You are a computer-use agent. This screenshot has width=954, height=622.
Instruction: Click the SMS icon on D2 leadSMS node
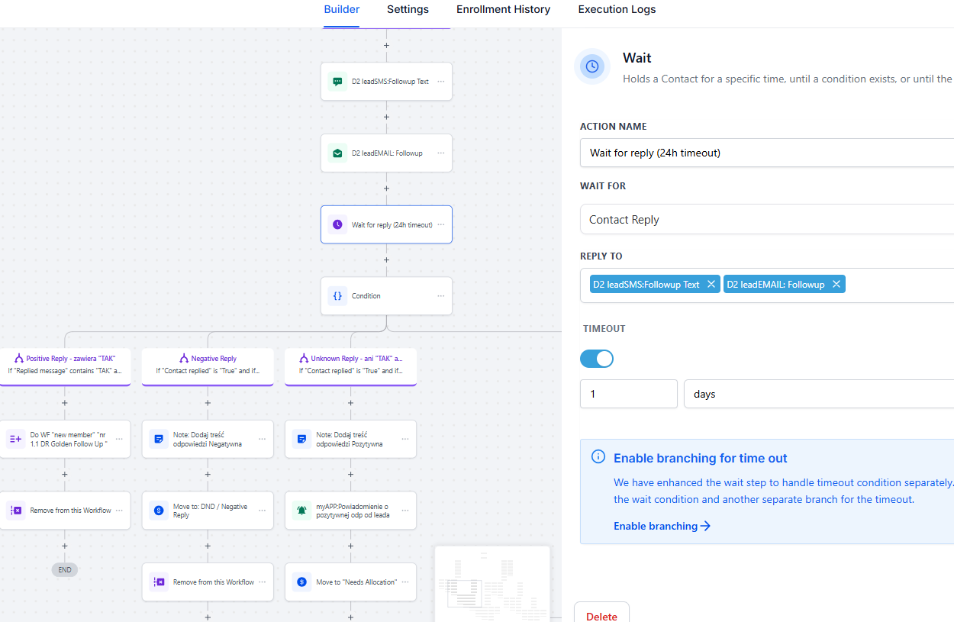point(337,82)
